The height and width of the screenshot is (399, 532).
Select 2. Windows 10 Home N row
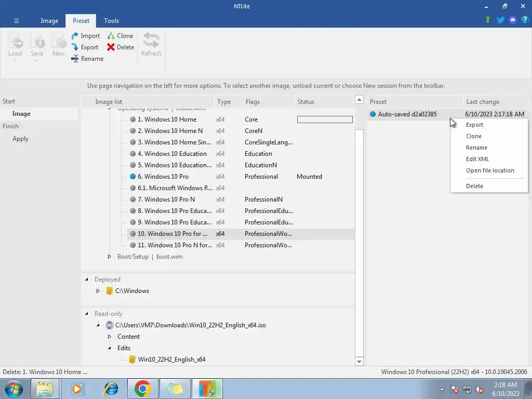241,131
